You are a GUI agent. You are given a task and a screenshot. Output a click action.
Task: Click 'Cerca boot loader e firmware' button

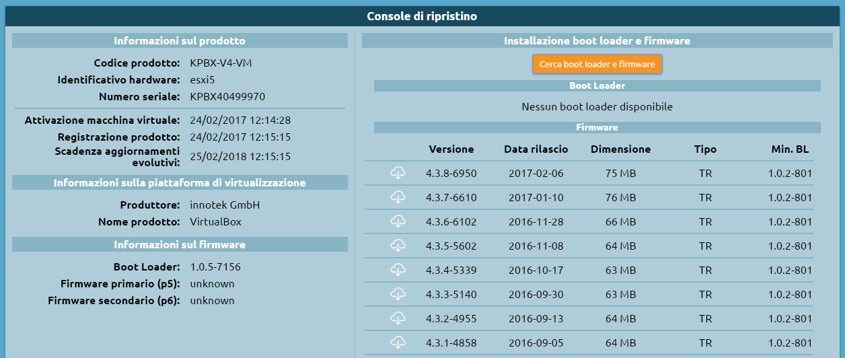[x=597, y=64]
